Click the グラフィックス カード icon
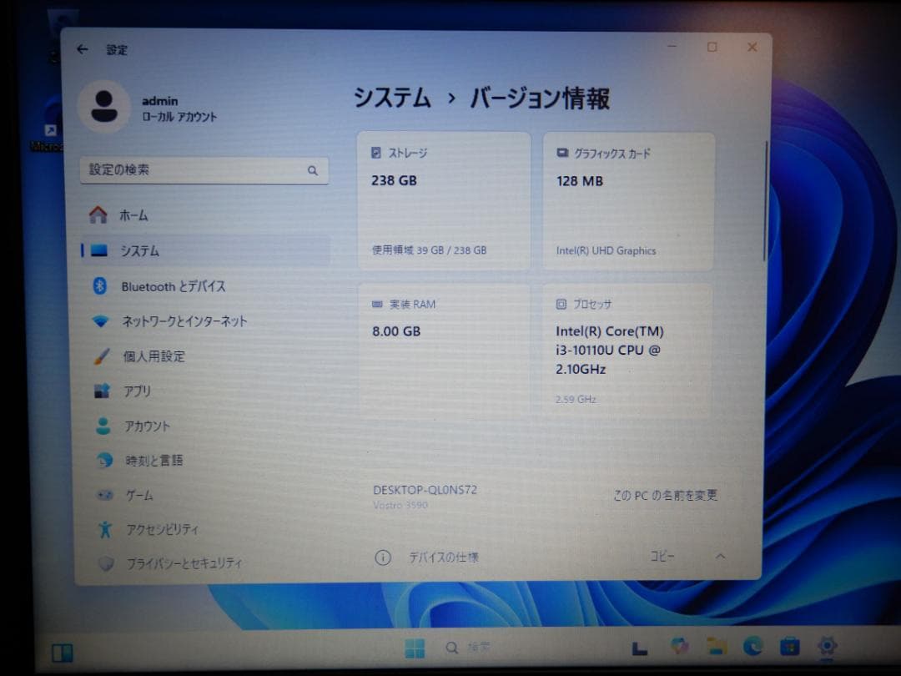The height and width of the screenshot is (676, 901). [562, 153]
